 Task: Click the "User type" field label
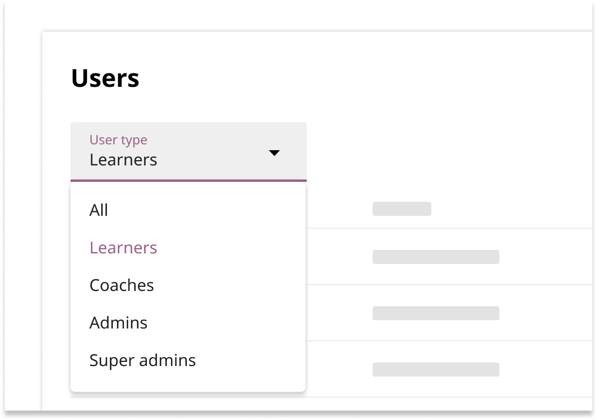pos(118,140)
